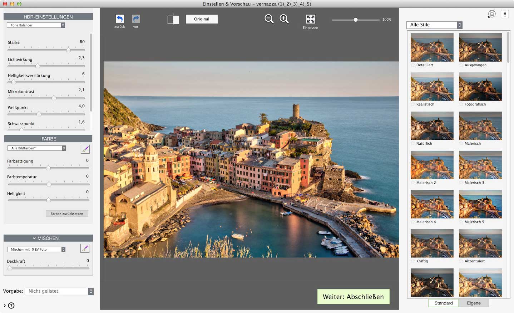Collapse the MISCHEN section header
Screen dimensions: 514x313
48,238
